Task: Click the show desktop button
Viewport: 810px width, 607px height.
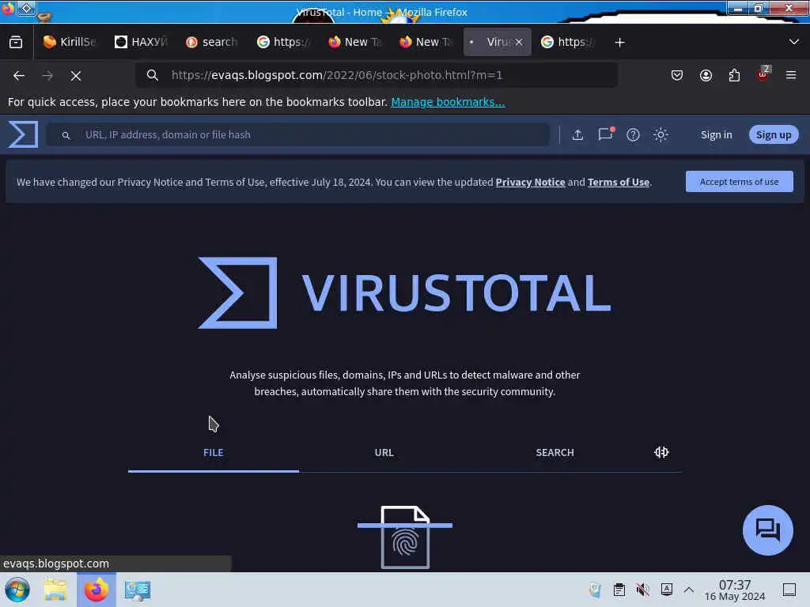Action: [789, 590]
